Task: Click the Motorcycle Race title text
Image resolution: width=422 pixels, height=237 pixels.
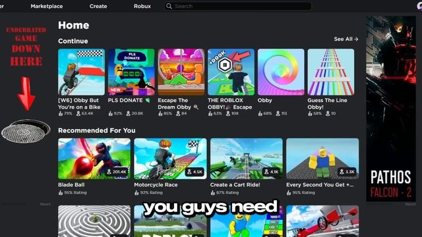Action: 156,185
